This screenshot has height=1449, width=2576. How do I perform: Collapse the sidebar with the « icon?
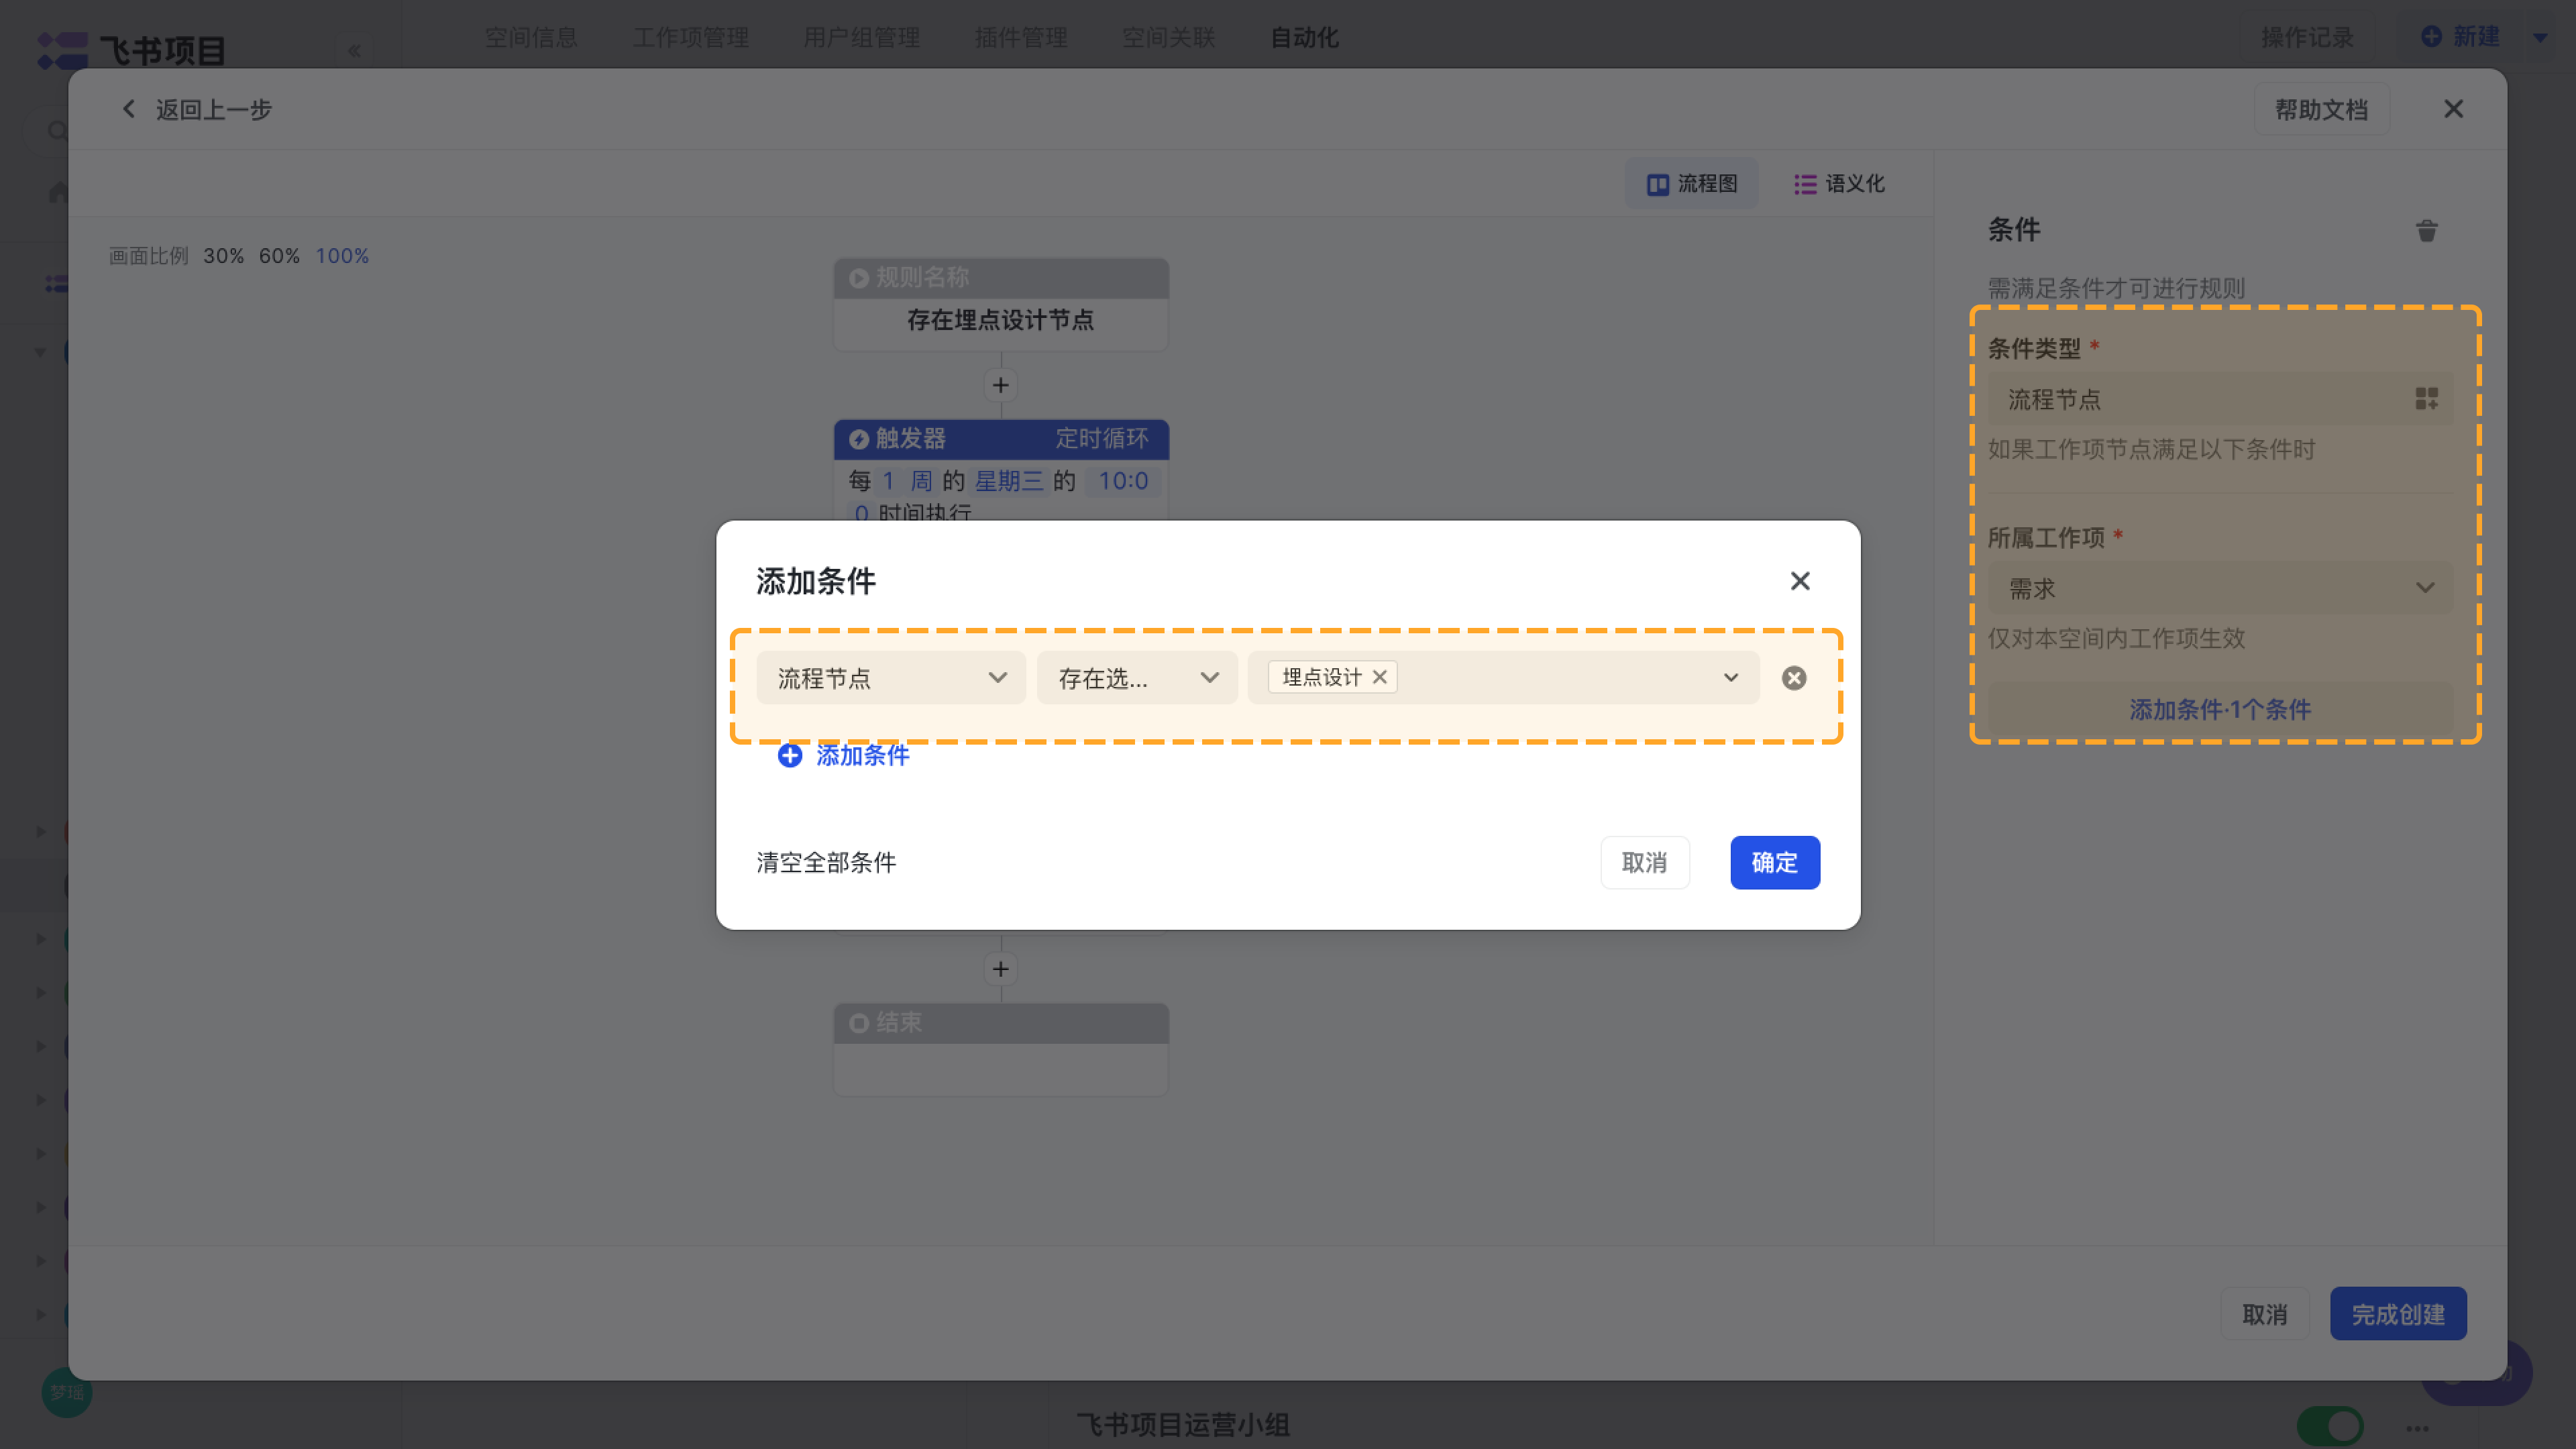354,51
